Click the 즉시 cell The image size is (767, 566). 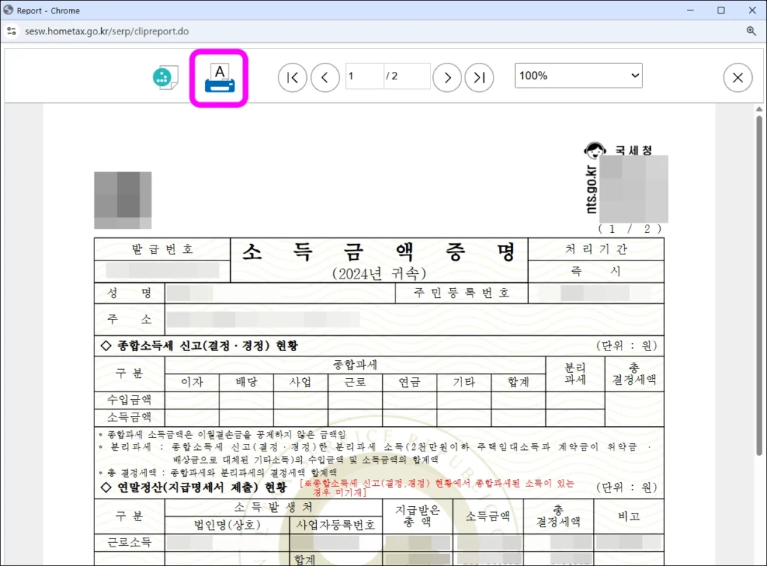595,271
